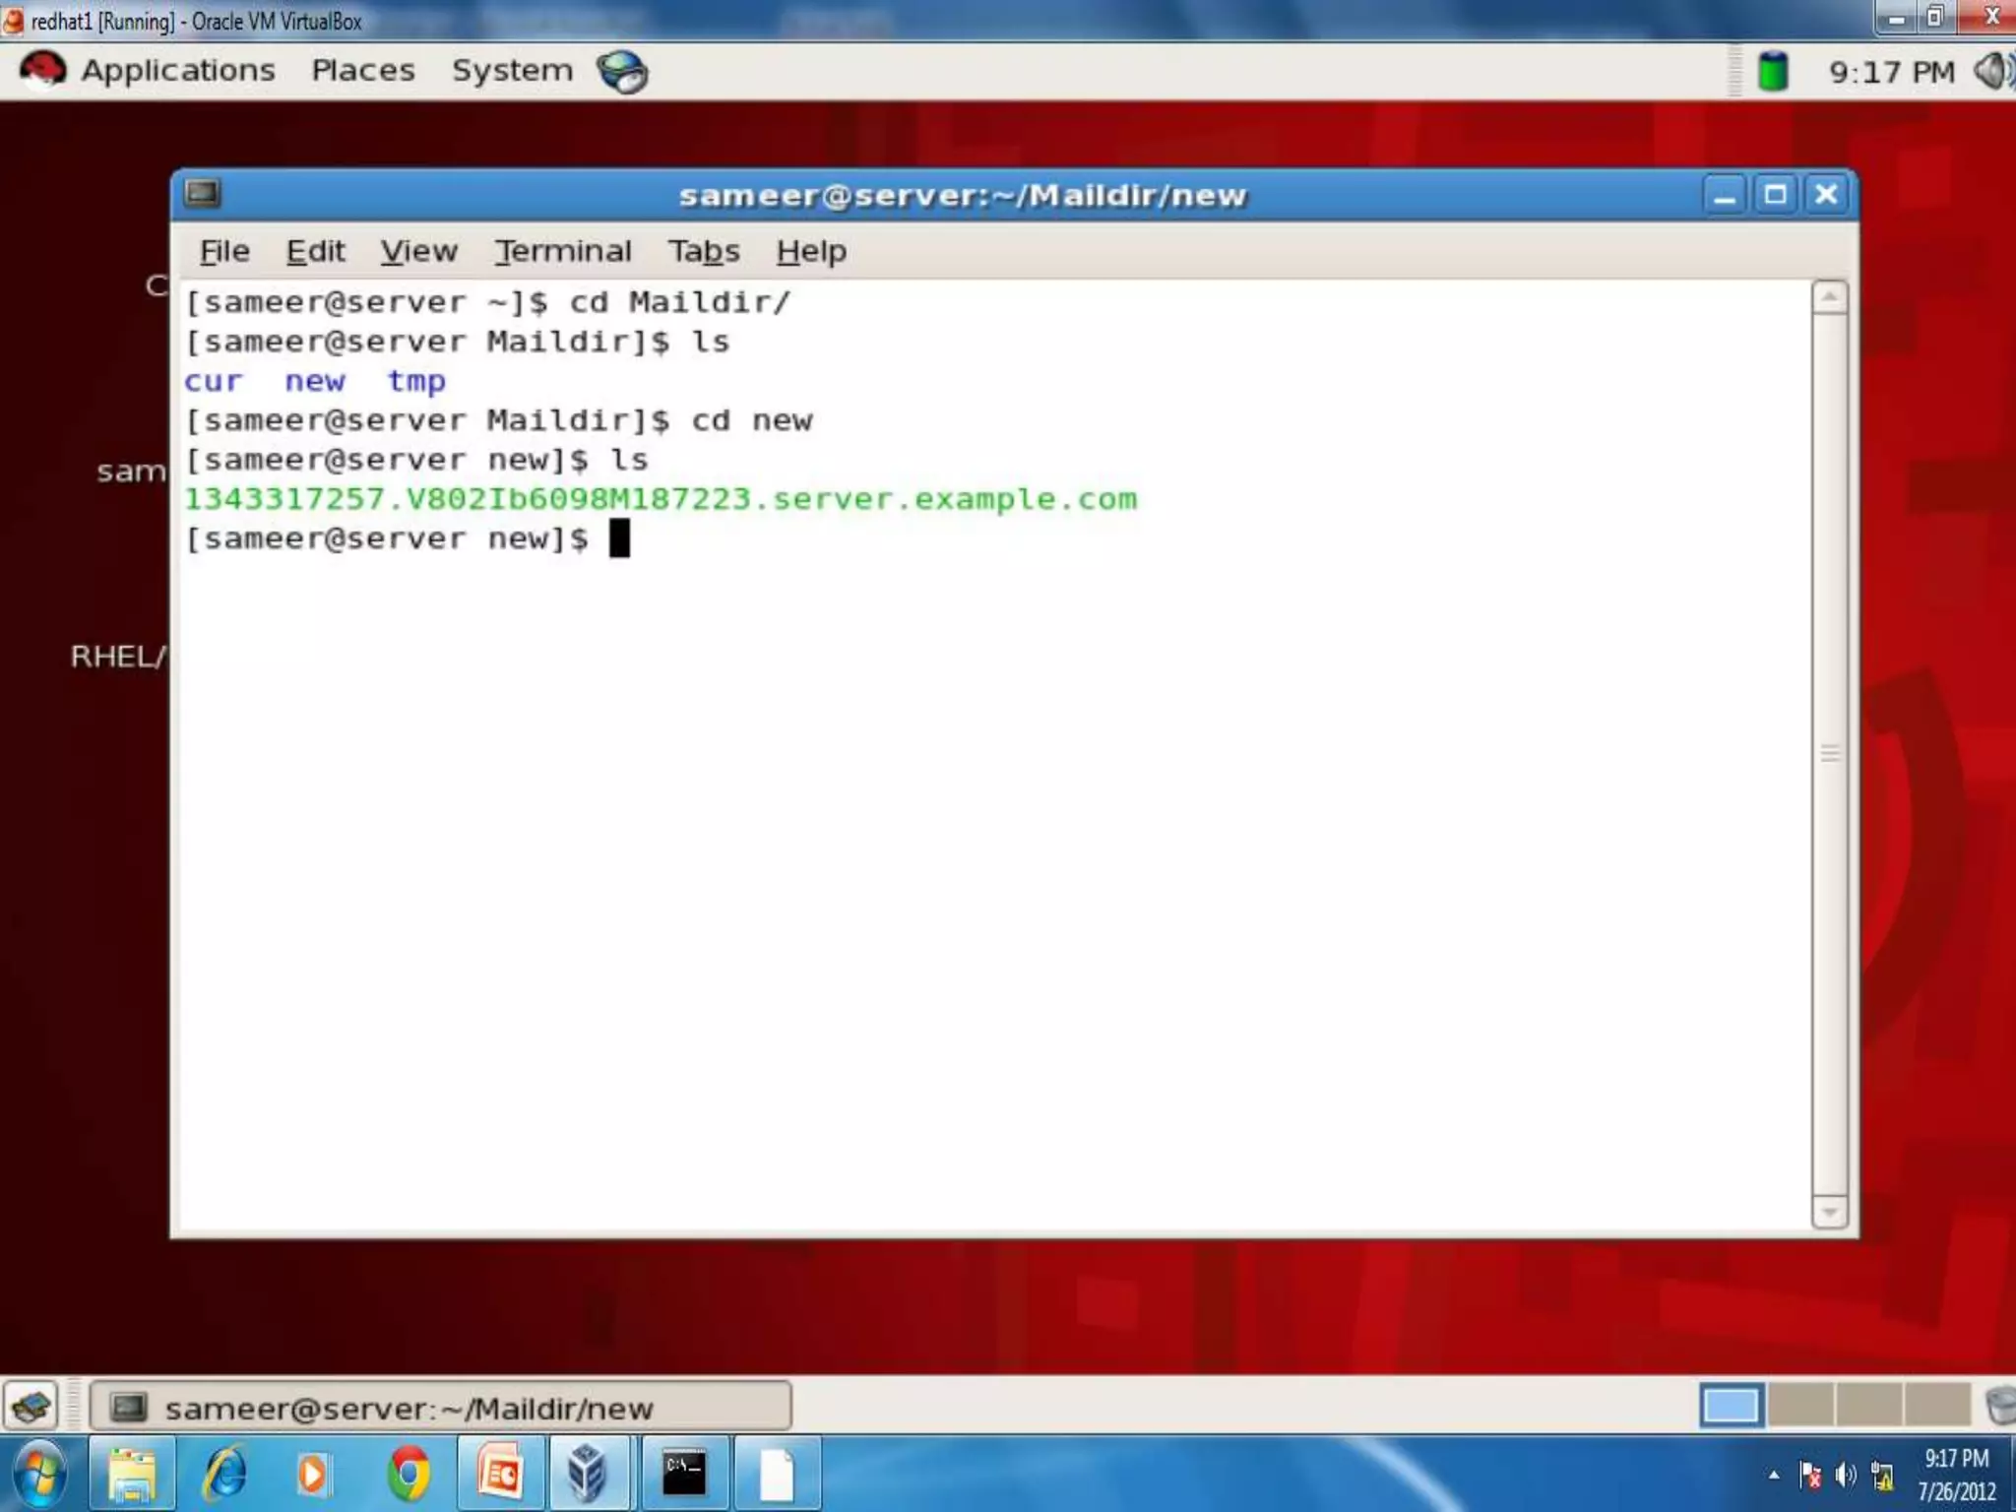Open the Places menu in top panel

(x=362, y=71)
